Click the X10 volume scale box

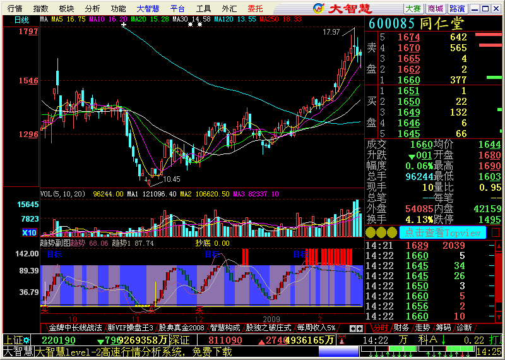[29, 232]
